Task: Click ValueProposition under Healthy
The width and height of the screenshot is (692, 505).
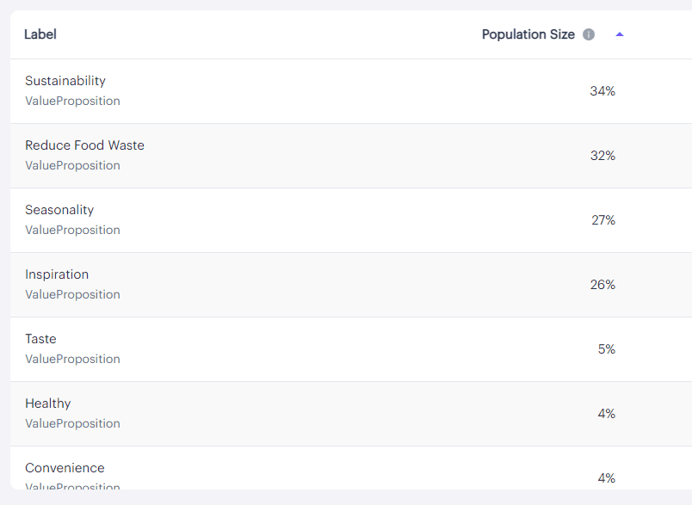Action: tap(72, 423)
